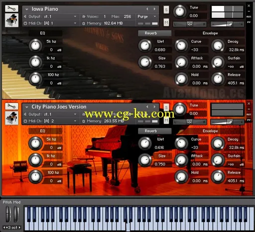The height and width of the screenshot is (232, 255).
Task: Toggle City Piano PV button
Action: [x=249, y=120]
